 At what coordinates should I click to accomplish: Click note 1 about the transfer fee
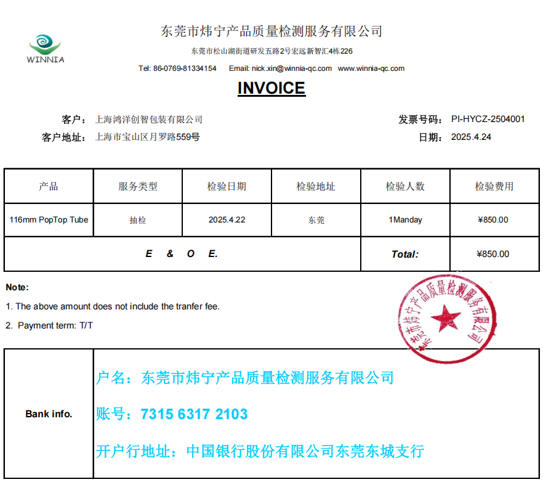point(113,306)
